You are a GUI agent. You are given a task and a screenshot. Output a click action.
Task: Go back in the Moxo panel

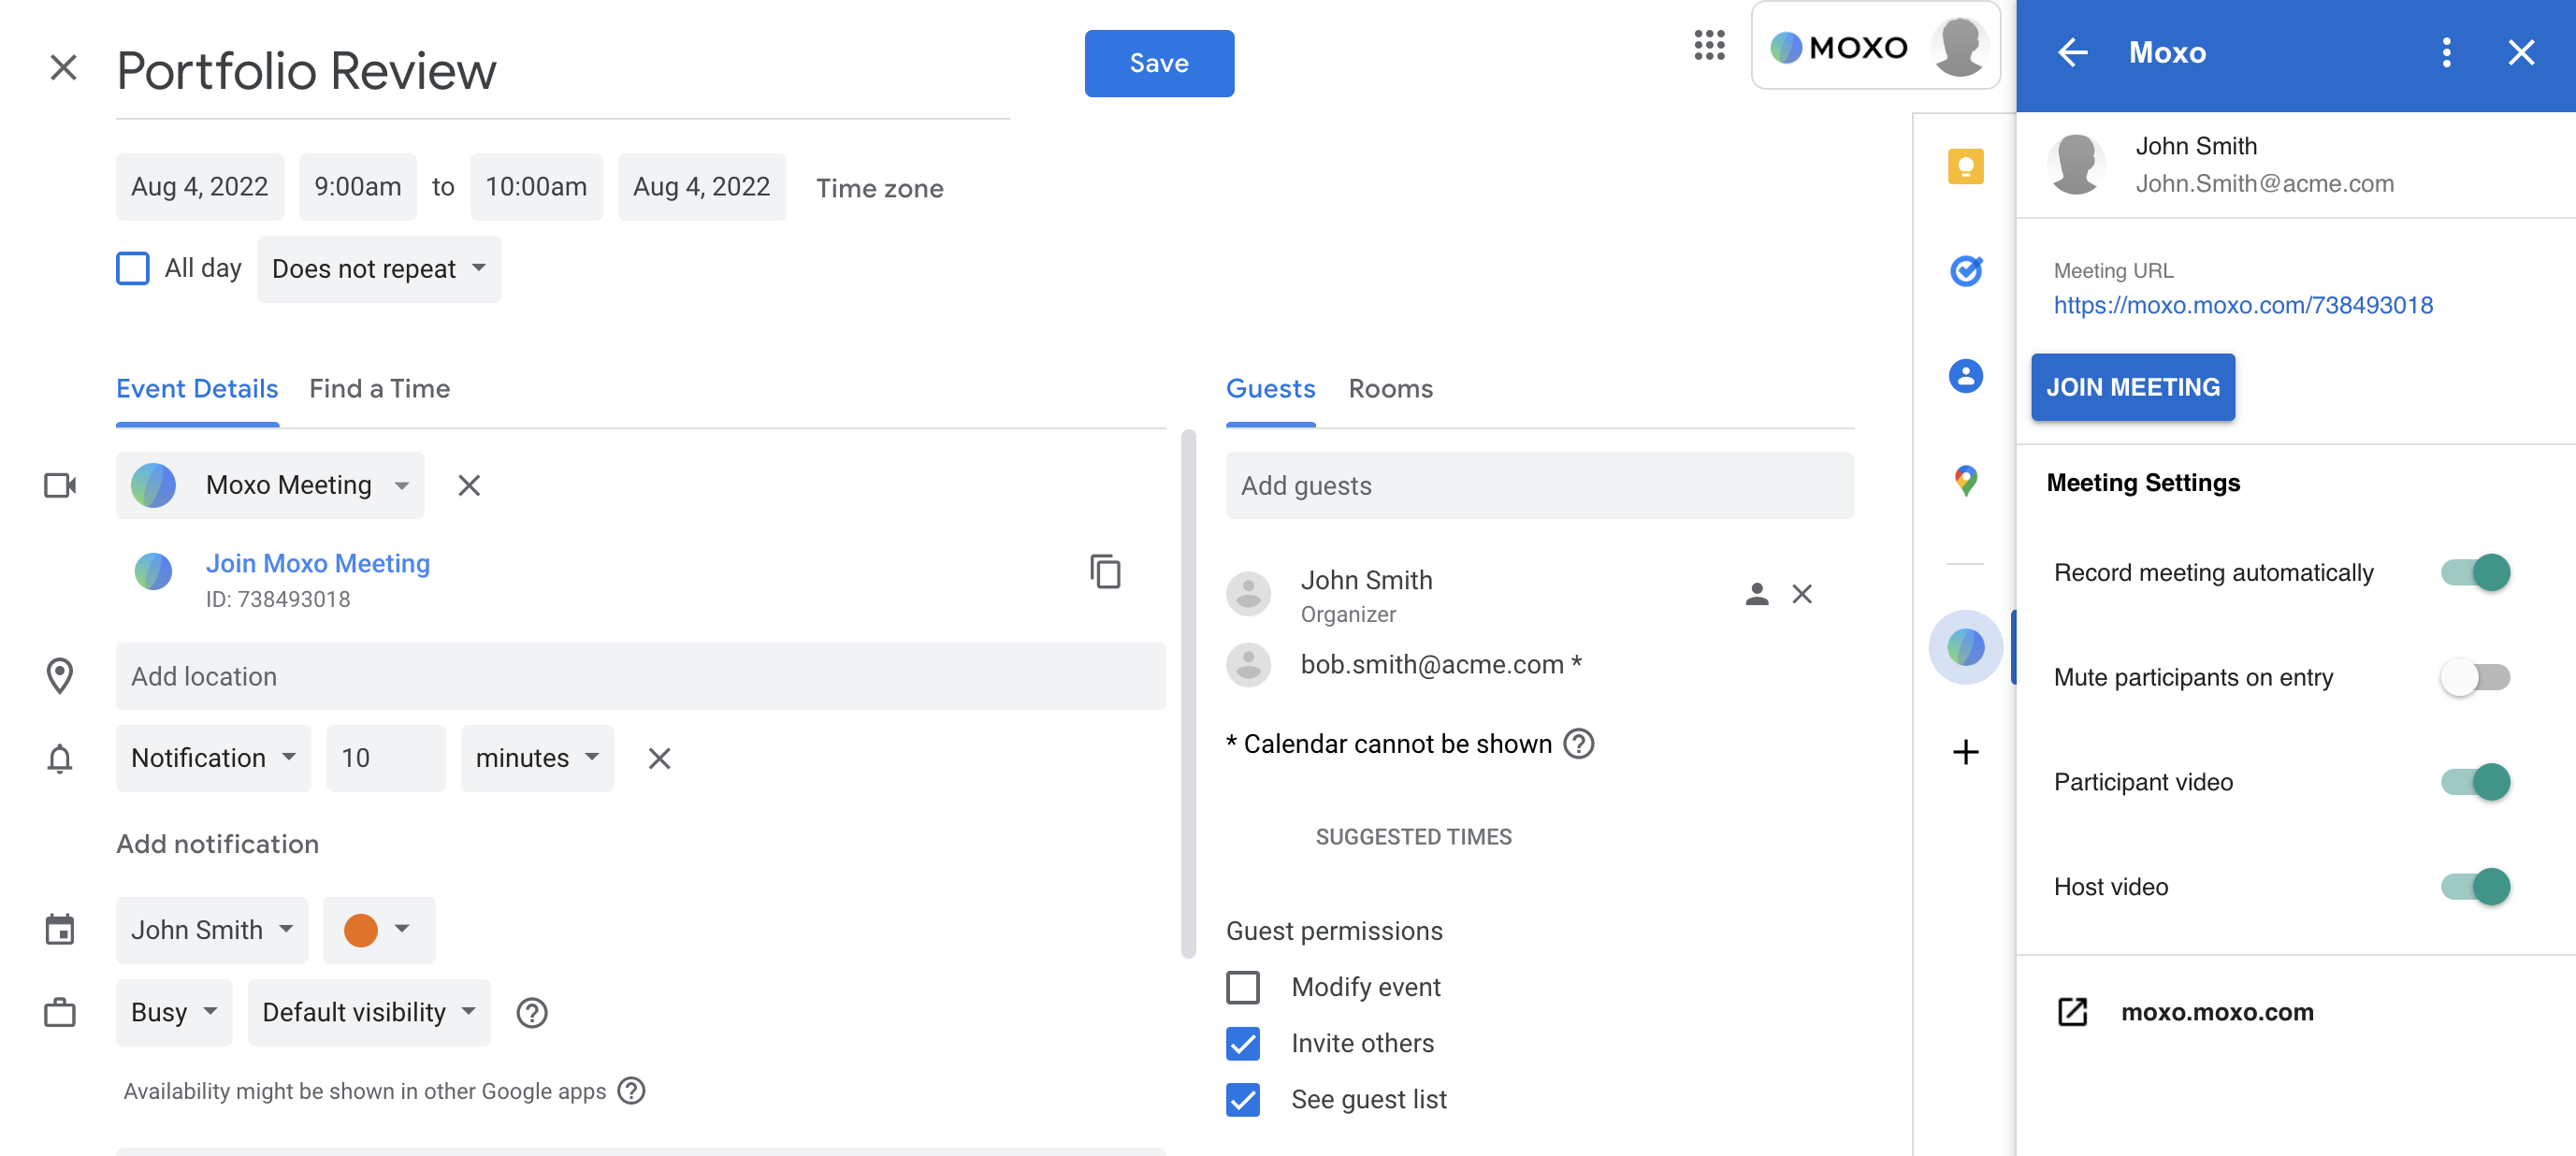(2073, 52)
